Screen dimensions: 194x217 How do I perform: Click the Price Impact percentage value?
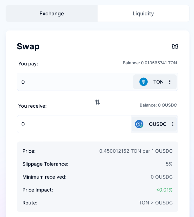[x=164, y=190]
